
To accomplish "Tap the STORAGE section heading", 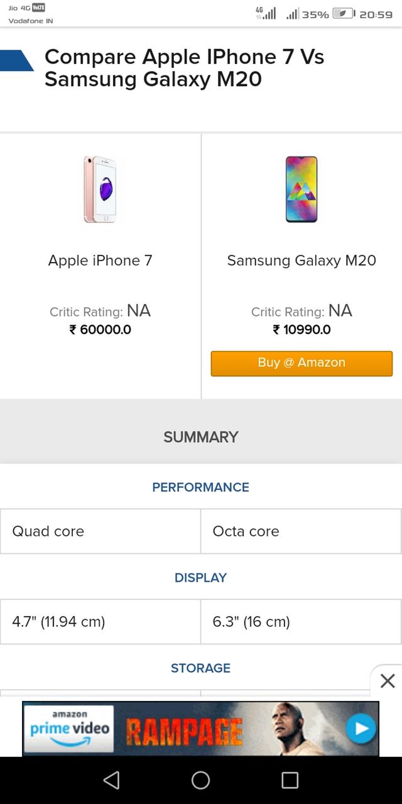I will coord(201,668).
